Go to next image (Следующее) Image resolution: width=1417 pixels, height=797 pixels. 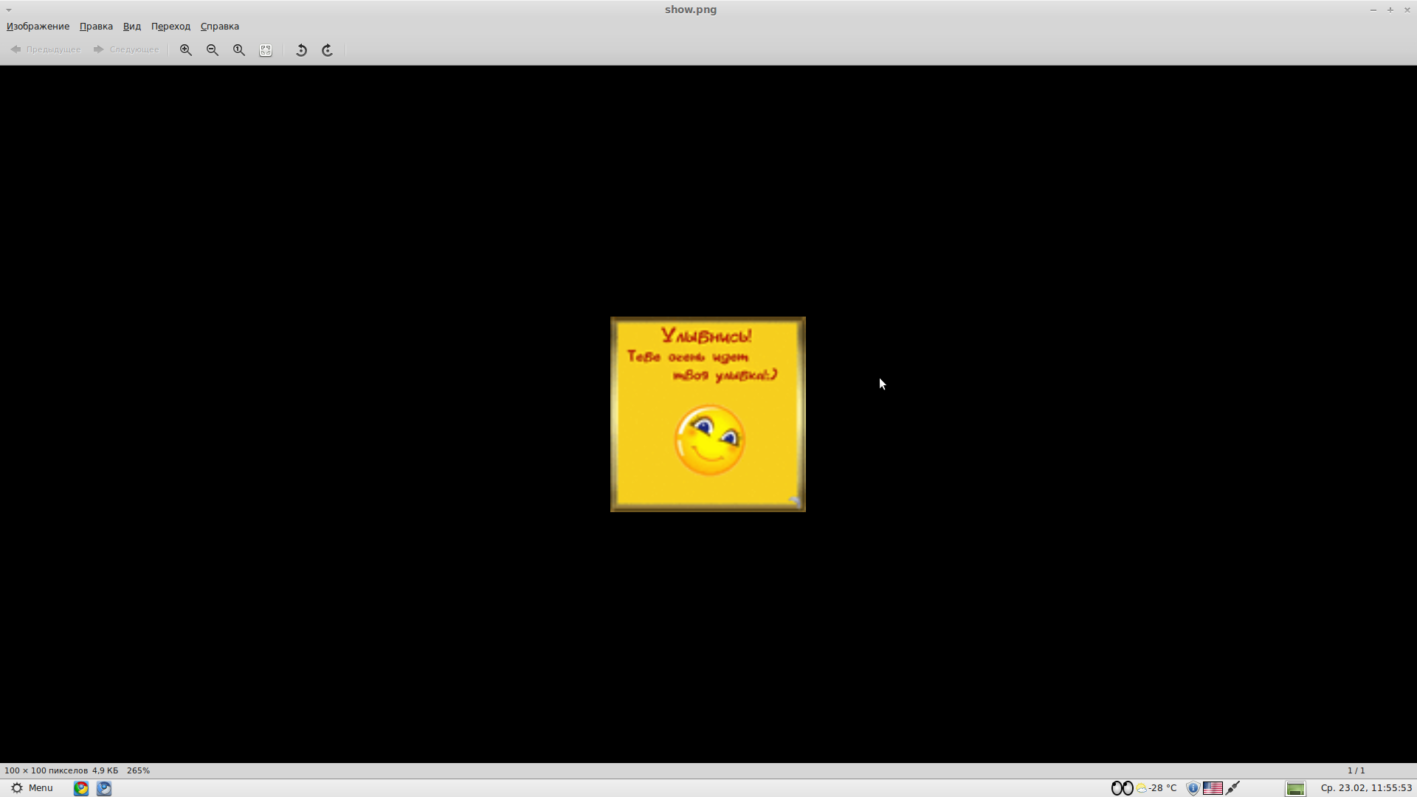(x=126, y=50)
